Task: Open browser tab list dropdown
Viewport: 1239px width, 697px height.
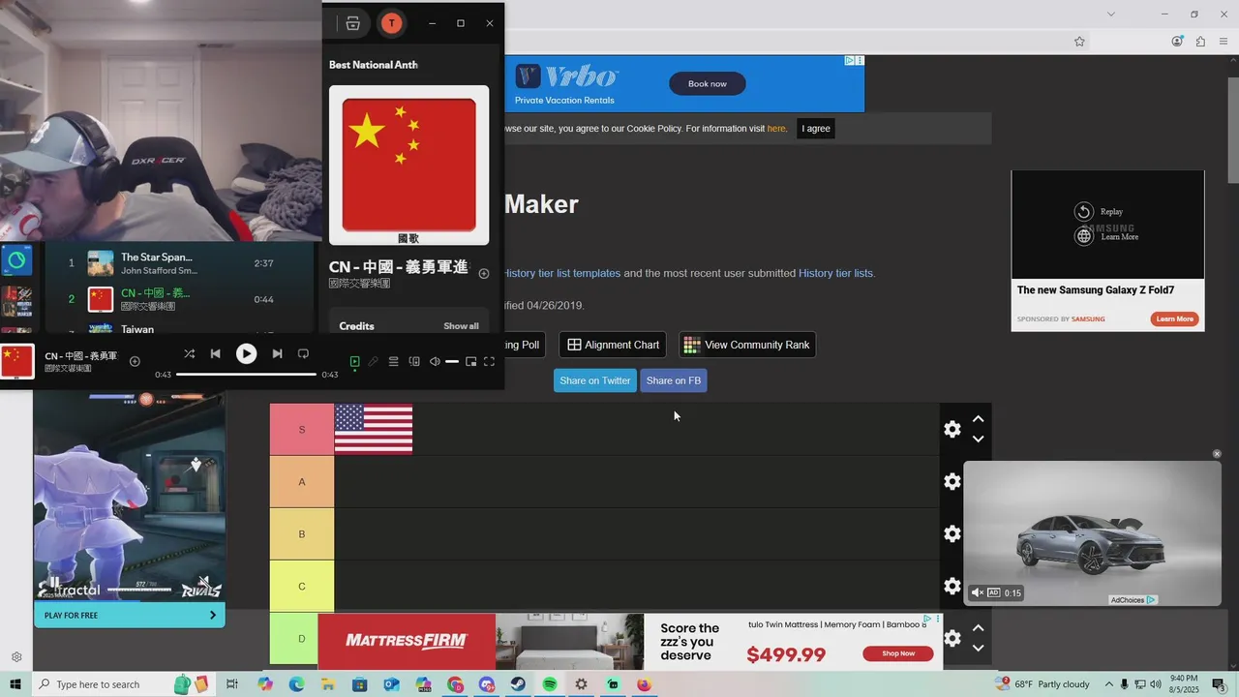Action: pyautogui.click(x=1111, y=14)
